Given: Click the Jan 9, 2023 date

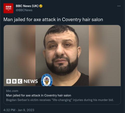Looking at the screenshot, I should coord(26,110).
